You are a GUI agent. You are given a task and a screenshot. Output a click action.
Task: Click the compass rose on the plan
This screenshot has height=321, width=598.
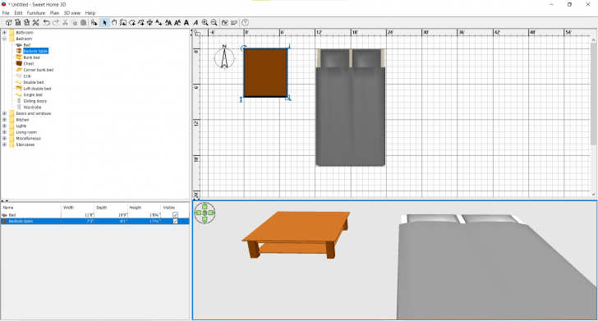pyautogui.click(x=224, y=57)
